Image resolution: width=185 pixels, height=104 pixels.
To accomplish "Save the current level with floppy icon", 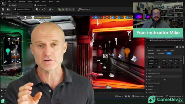I will [x=3, y=9].
